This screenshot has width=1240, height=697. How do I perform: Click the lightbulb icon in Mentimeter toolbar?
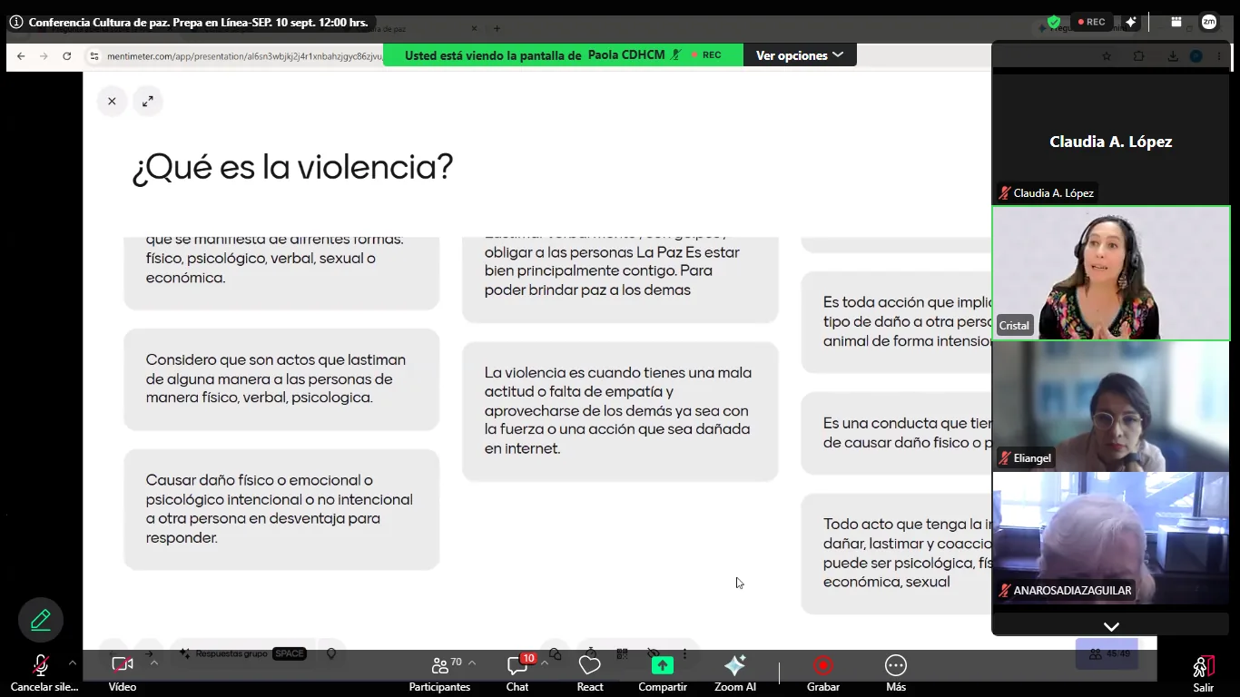point(331,653)
